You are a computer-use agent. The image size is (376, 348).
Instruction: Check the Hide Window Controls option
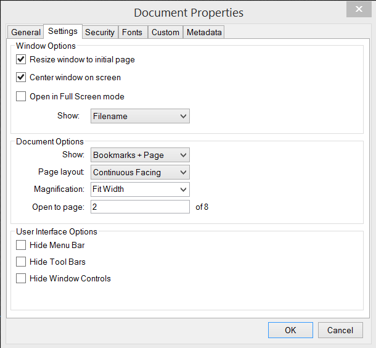click(21, 278)
